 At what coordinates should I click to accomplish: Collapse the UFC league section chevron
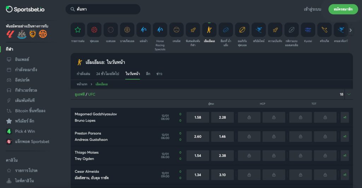coord(349,94)
